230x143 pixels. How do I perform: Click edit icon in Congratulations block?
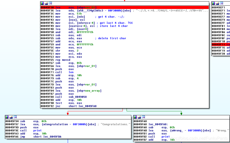click(11, 117)
